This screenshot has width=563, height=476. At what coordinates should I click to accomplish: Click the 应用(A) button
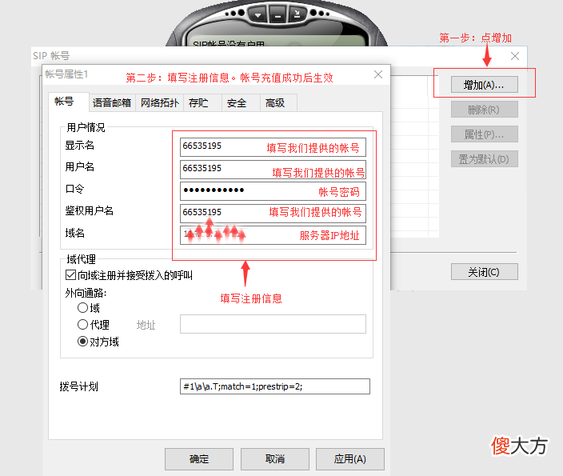(x=350, y=458)
